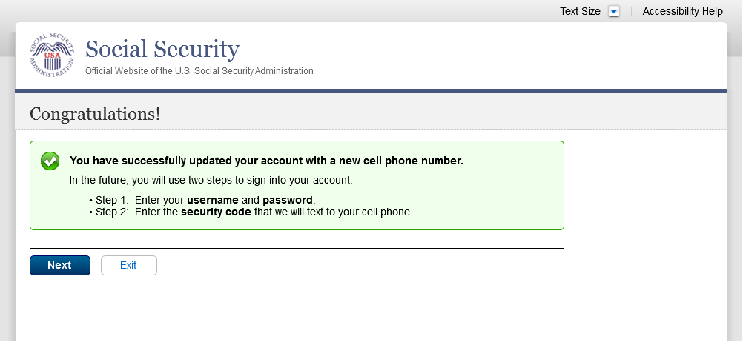Click the 'Step 2:' bullet label
Viewport: 743px width, 342px height.
pyautogui.click(x=113, y=212)
